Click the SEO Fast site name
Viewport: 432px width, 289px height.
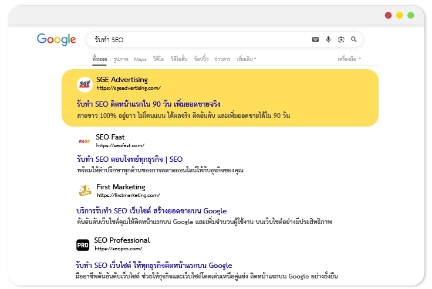coord(110,137)
